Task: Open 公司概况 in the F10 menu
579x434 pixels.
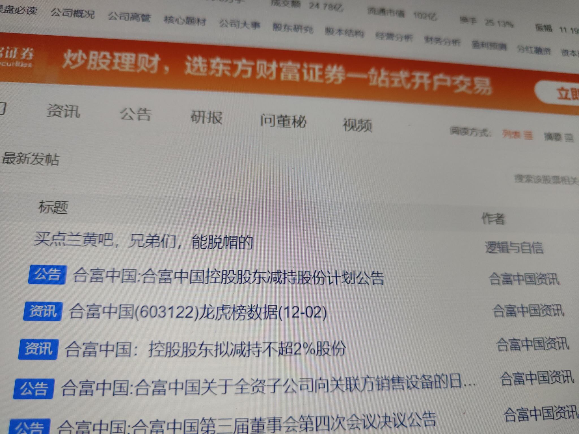Action: tap(73, 14)
